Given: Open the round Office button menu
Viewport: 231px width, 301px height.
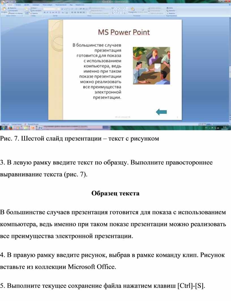Looking at the screenshot, I should (3, 2).
